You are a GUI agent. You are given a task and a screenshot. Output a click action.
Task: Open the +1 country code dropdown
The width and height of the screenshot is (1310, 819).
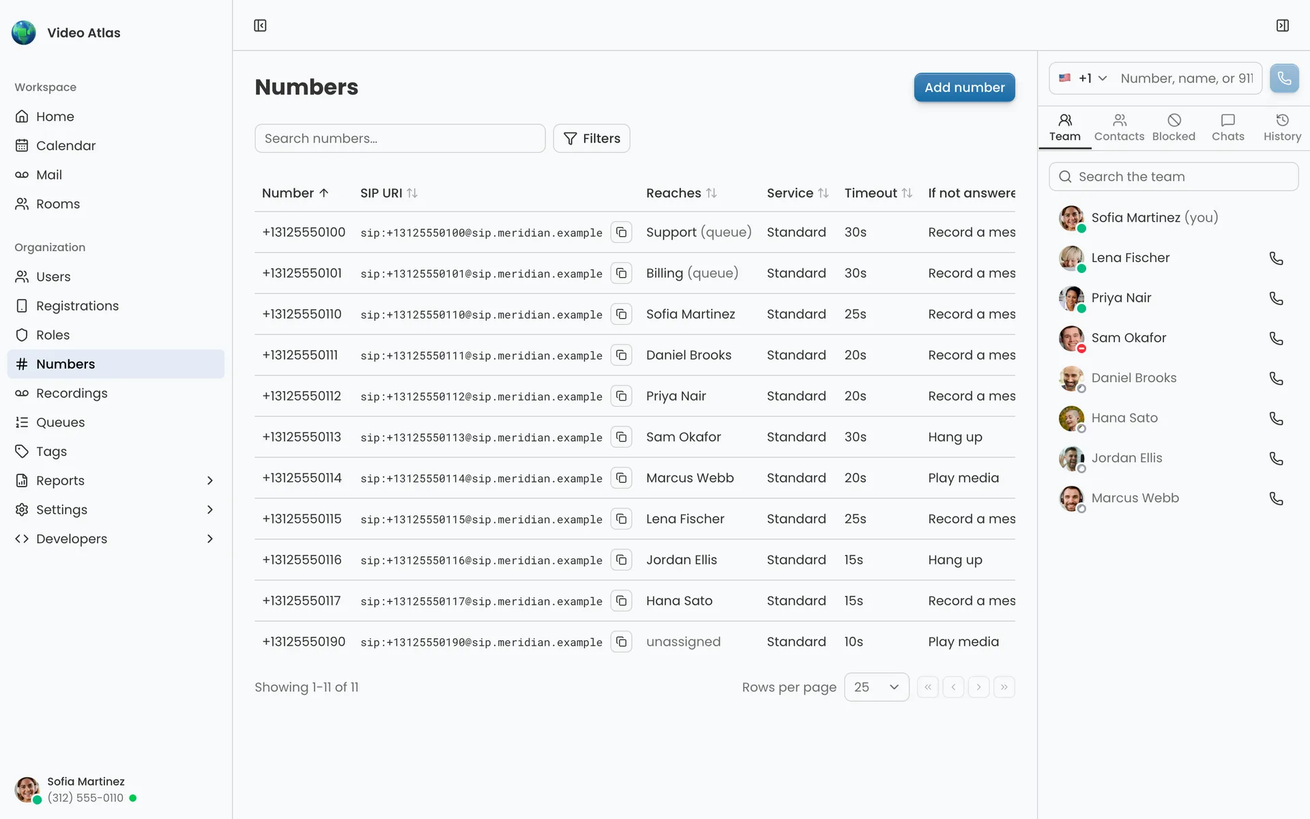coord(1083,78)
